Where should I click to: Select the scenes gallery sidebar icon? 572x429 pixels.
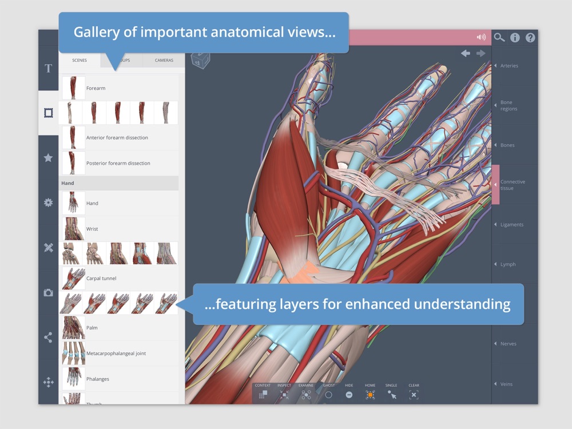pyautogui.click(x=48, y=113)
